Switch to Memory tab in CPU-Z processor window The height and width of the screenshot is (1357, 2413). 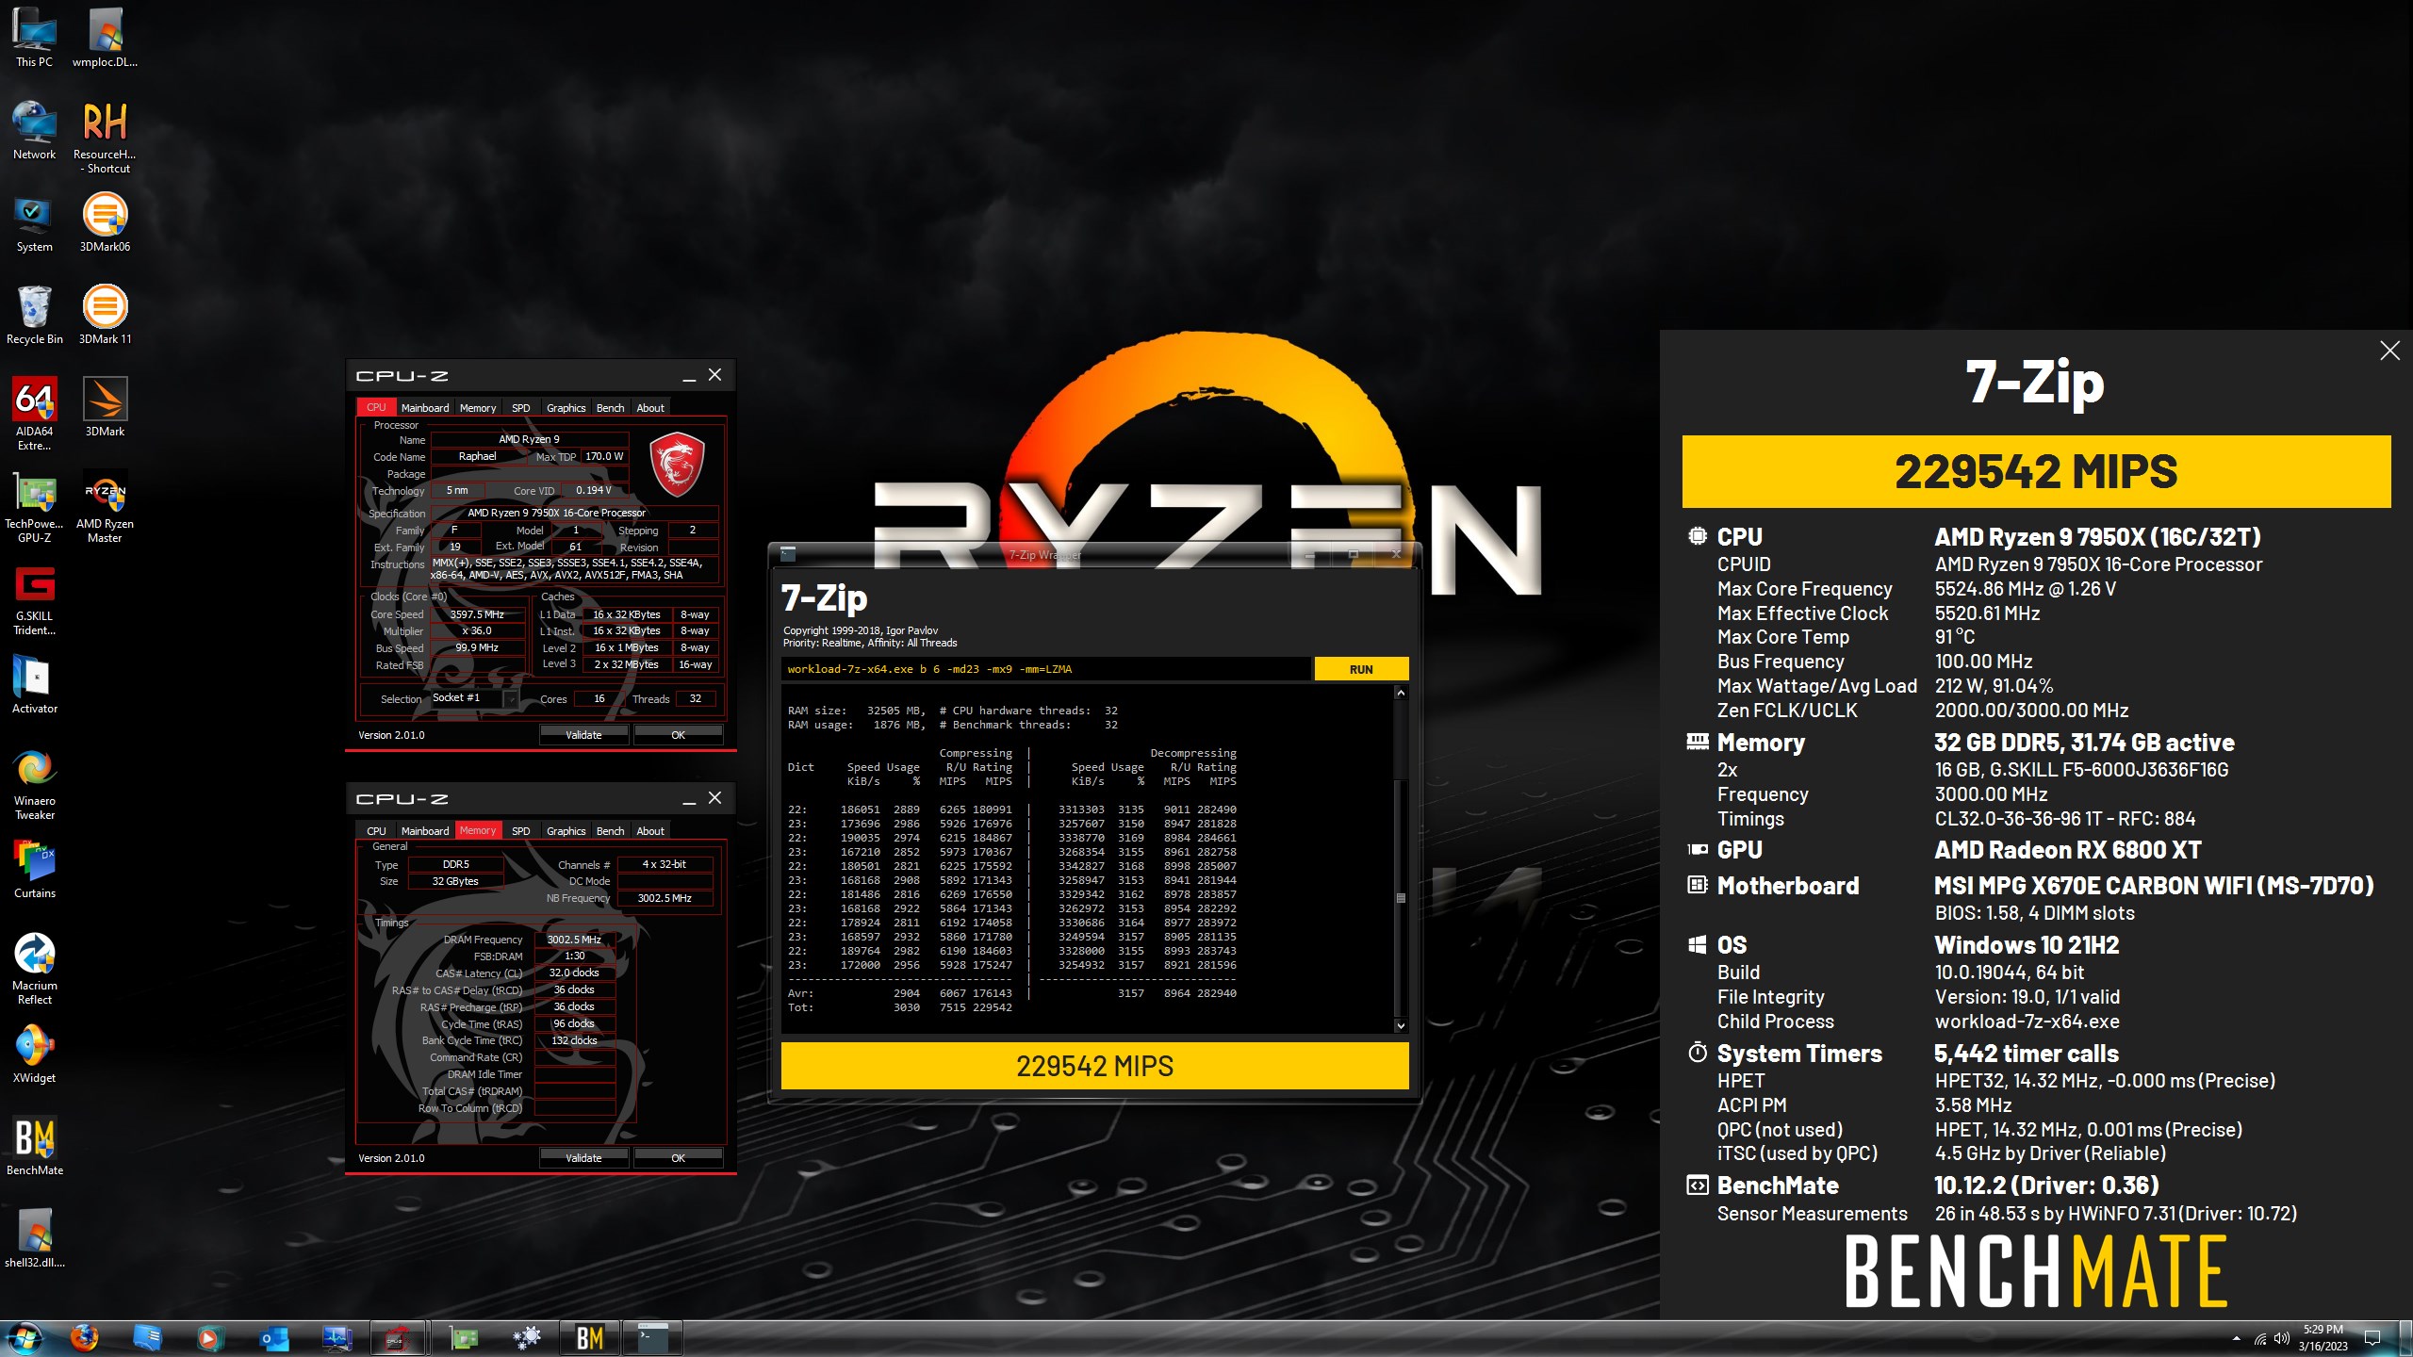tap(477, 408)
